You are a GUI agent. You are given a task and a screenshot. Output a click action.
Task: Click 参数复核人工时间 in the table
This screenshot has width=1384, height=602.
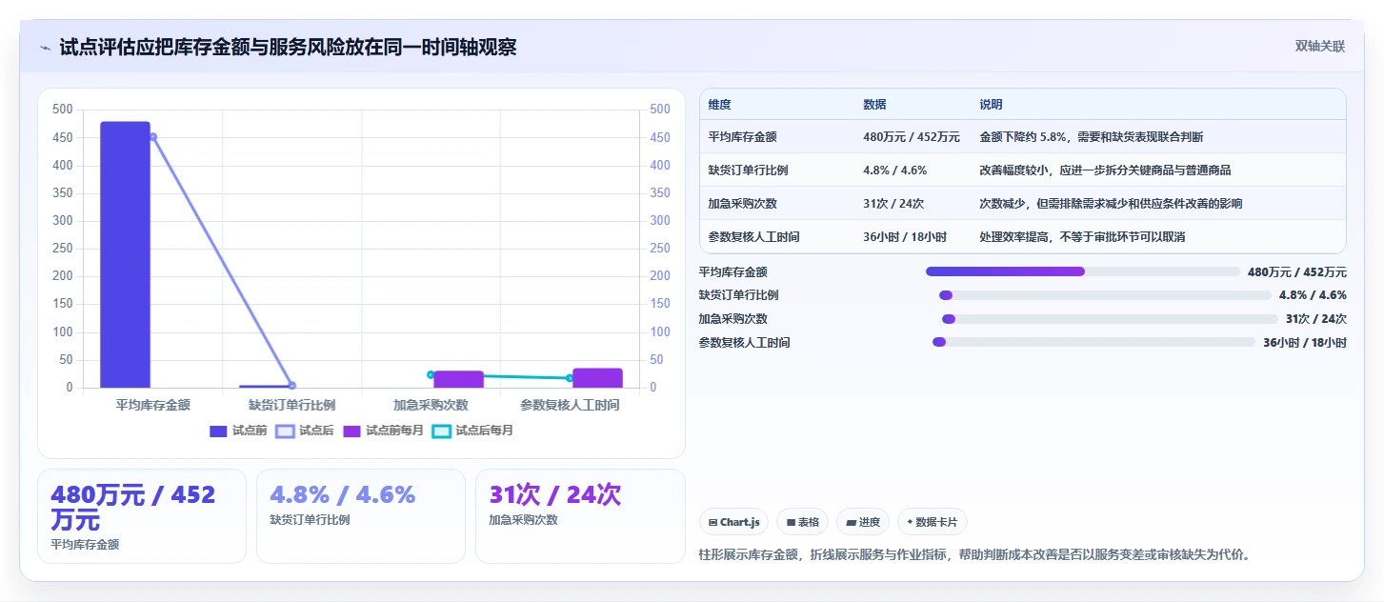pos(754,237)
